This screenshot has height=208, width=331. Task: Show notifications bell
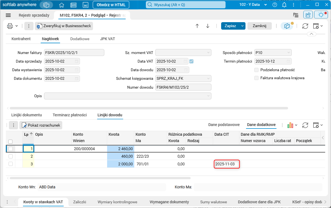(x=284, y=5)
